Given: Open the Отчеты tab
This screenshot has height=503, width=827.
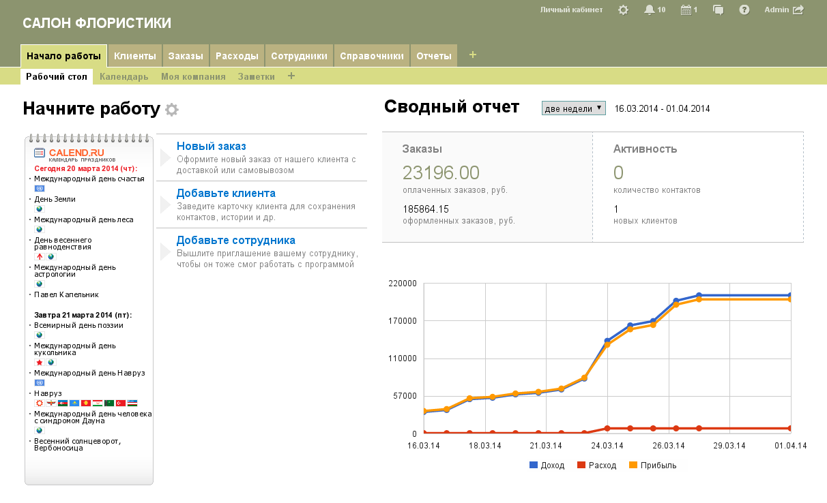Looking at the screenshot, I should point(433,56).
